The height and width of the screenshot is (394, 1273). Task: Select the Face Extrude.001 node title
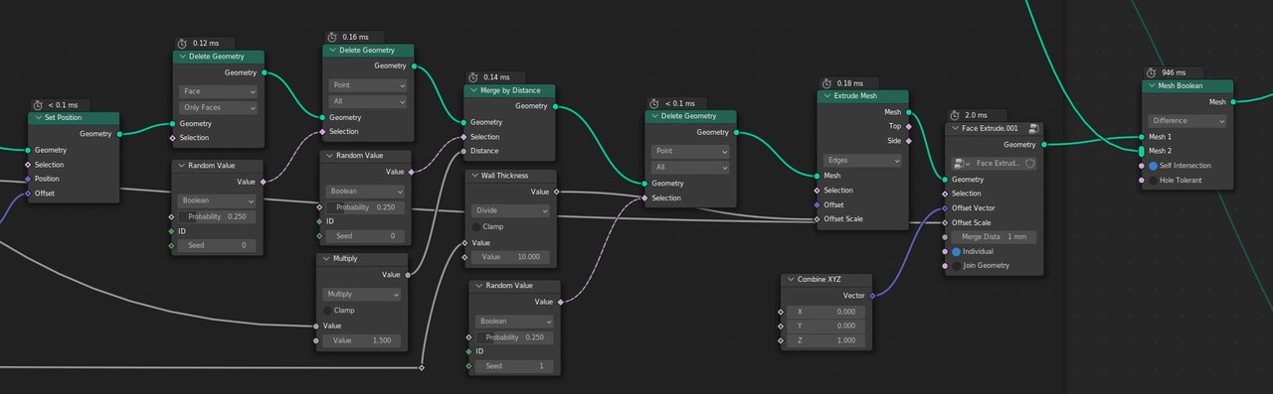[991, 129]
